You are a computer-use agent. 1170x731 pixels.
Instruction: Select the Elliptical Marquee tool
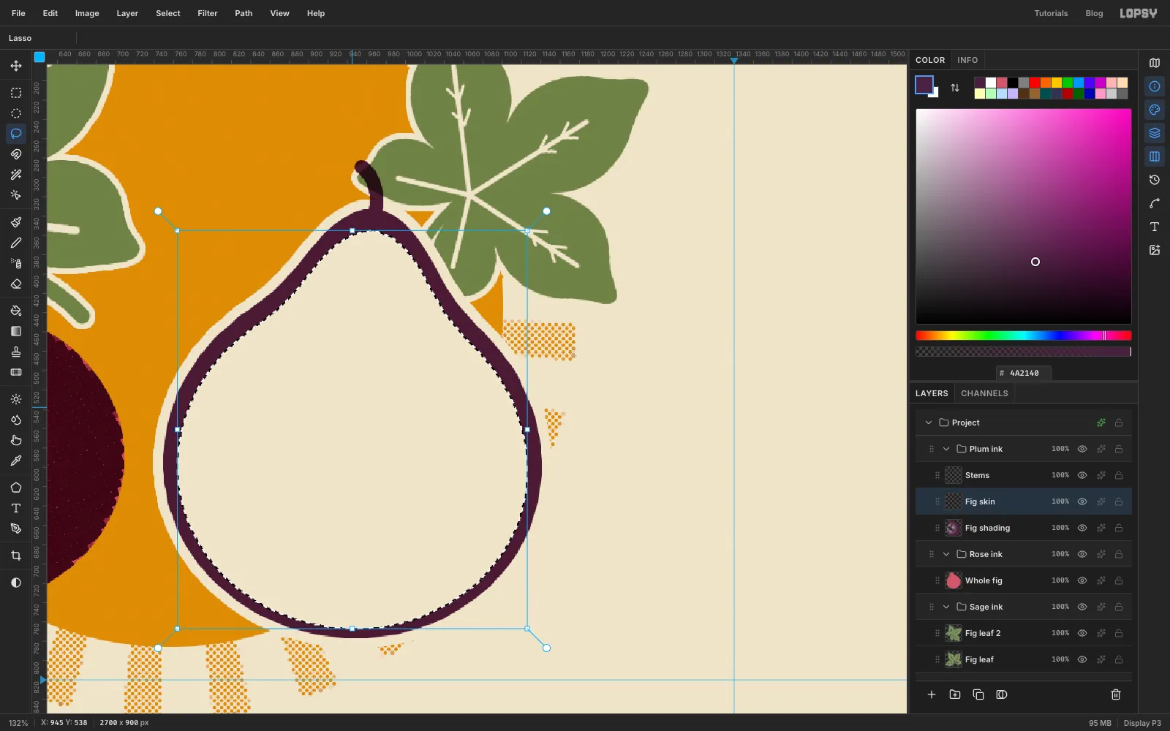coord(16,113)
